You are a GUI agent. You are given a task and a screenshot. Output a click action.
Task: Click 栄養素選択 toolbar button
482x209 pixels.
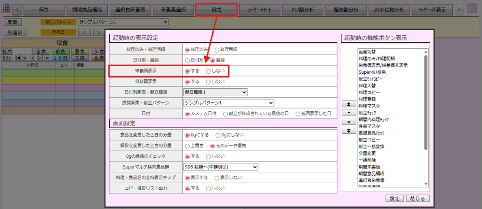pyautogui.click(x=173, y=9)
